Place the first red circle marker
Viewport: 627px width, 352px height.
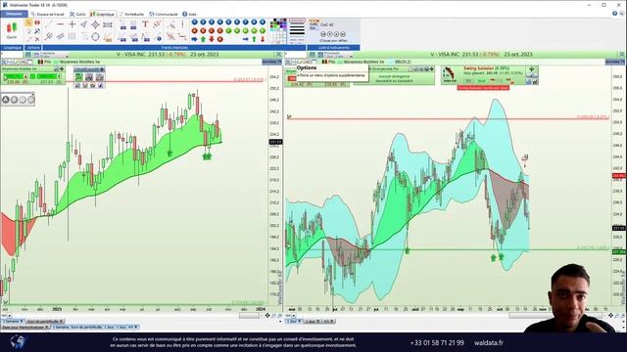click(194, 30)
